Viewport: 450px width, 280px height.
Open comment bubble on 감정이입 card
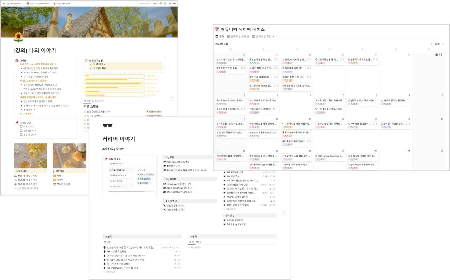pyautogui.click(x=408, y=124)
